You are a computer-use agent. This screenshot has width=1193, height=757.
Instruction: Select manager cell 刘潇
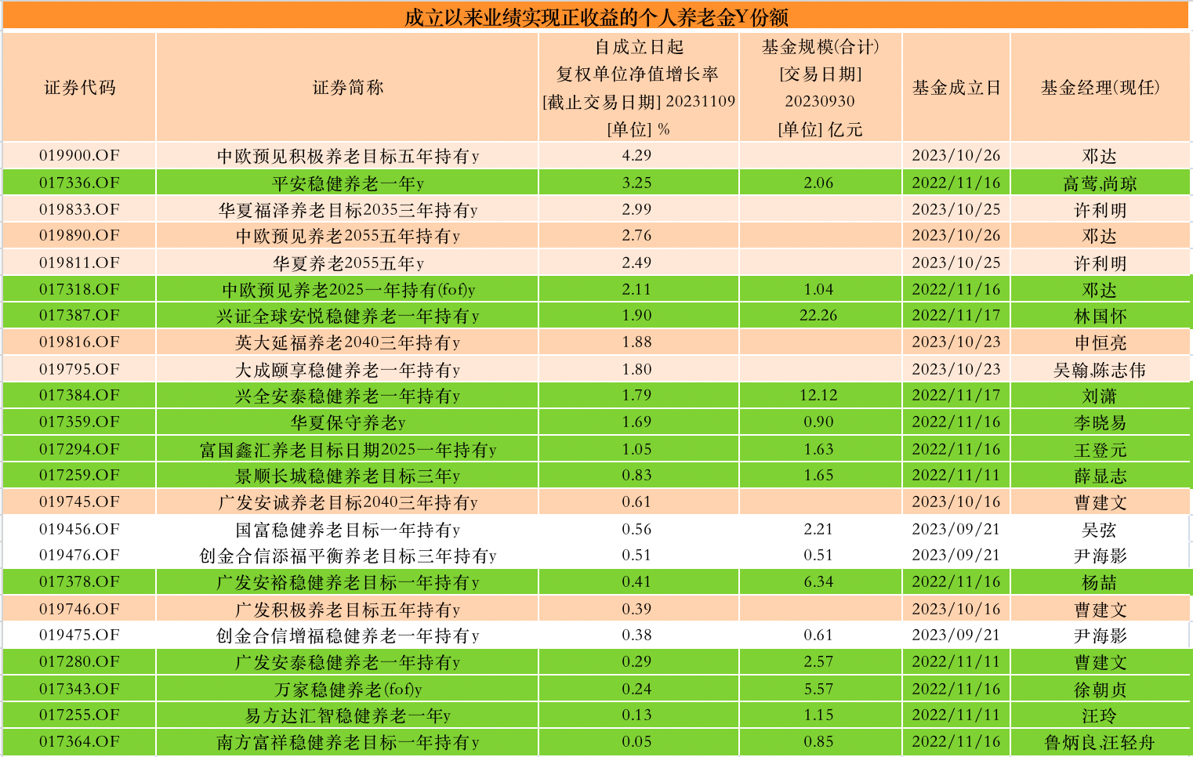pos(1100,396)
